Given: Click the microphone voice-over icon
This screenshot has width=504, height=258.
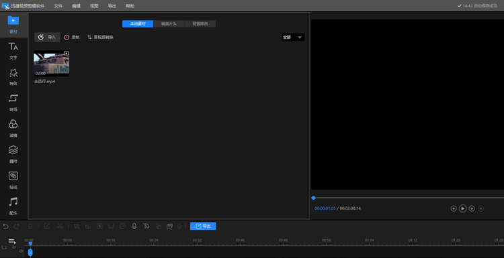Looking at the screenshot, I should pos(134,227).
